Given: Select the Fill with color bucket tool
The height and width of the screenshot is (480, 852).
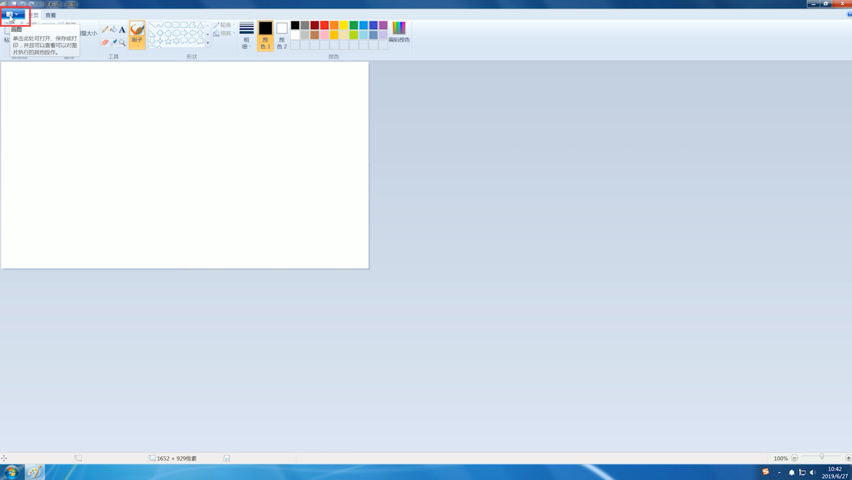Looking at the screenshot, I should [113, 30].
